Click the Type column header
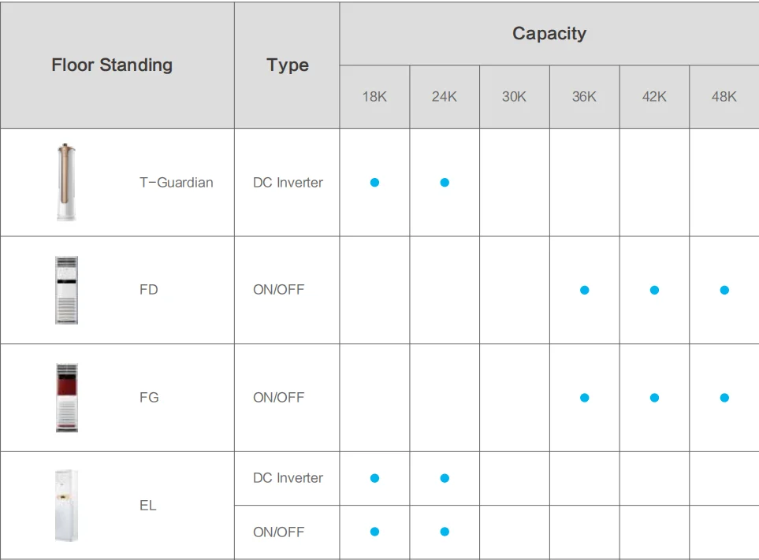 tap(288, 65)
